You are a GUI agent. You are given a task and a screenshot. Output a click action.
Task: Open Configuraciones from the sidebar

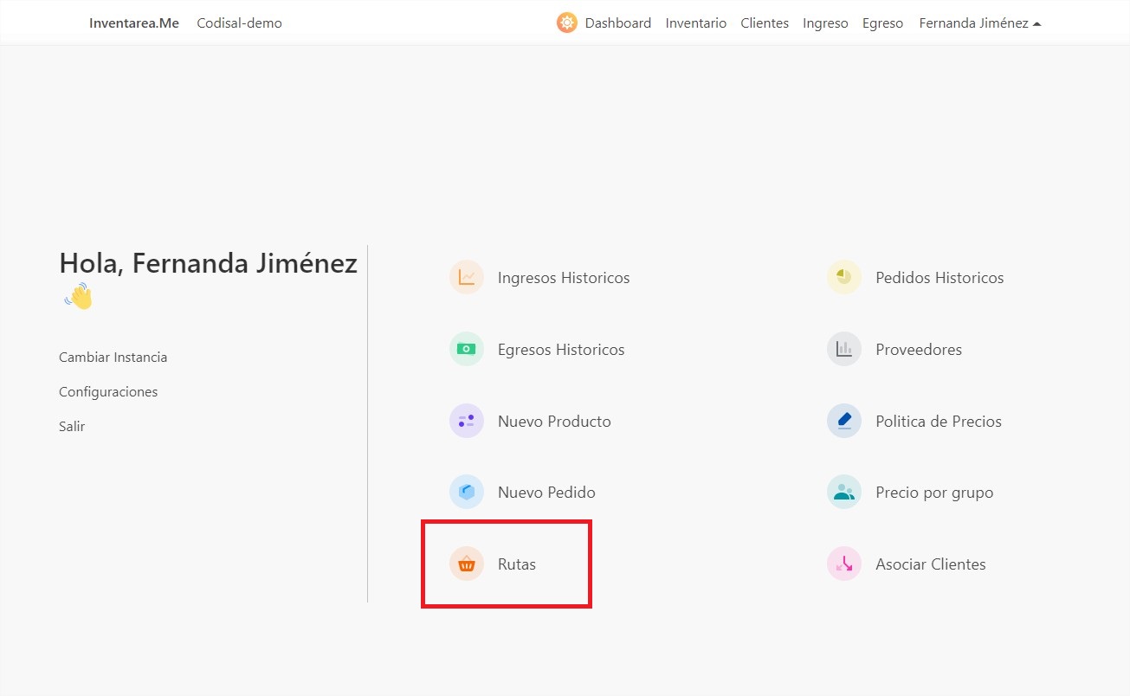(x=107, y=391)
